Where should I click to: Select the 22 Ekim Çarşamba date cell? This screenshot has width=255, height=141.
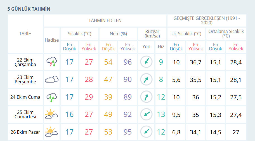point(25,62)
